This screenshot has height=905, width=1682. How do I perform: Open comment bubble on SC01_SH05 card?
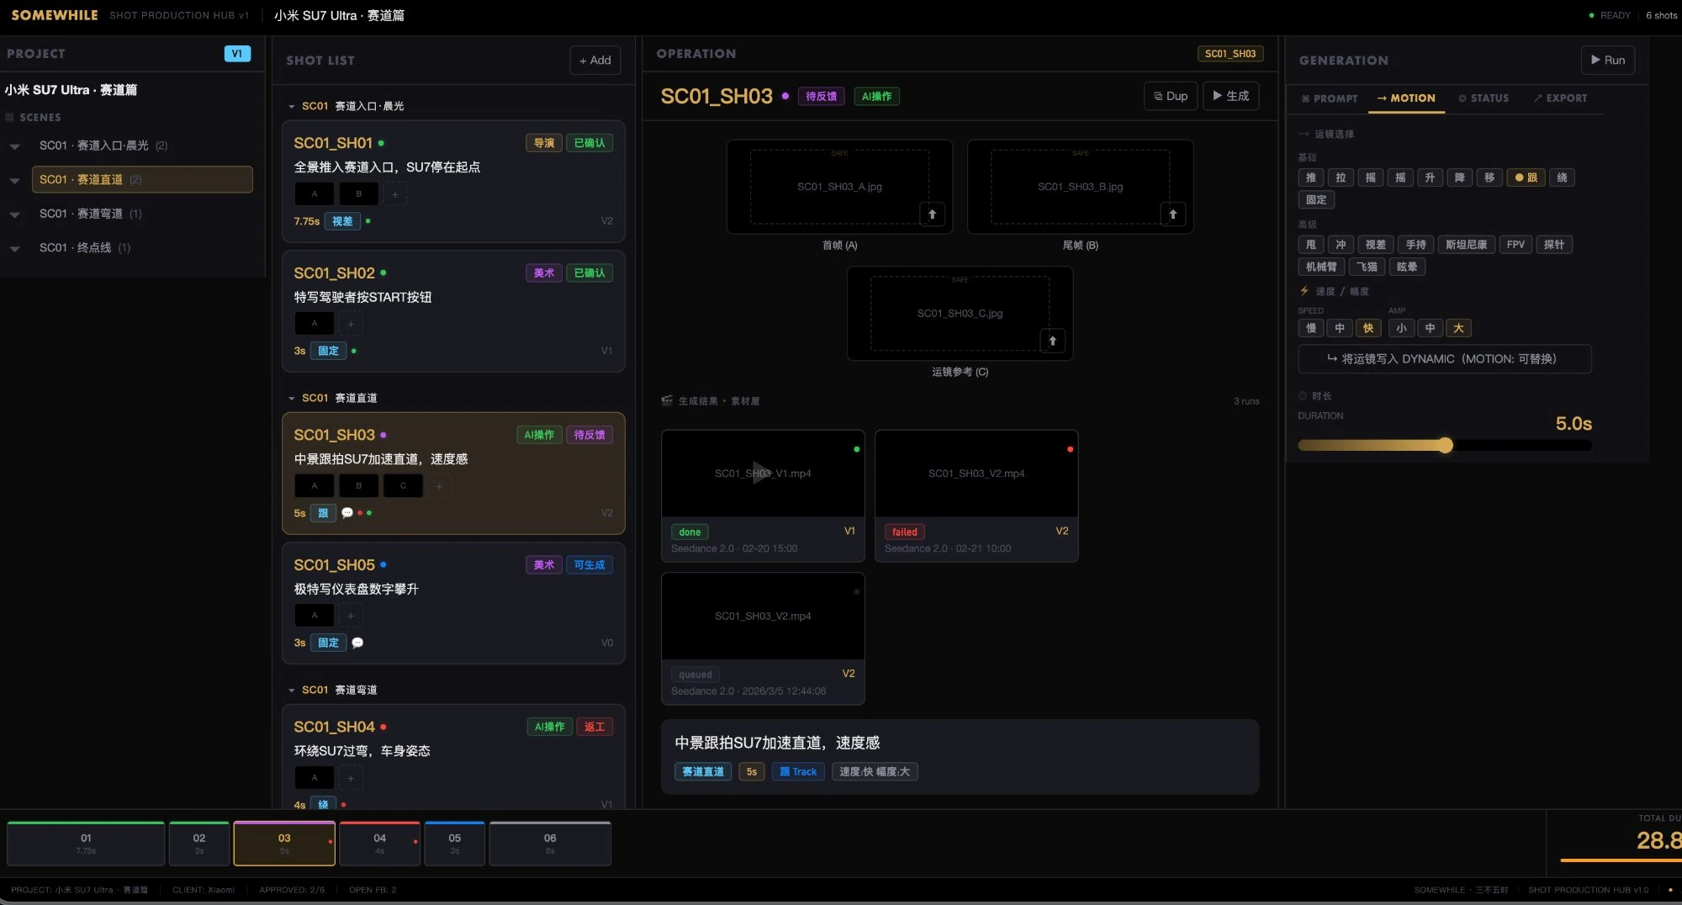tap(357, 643)
